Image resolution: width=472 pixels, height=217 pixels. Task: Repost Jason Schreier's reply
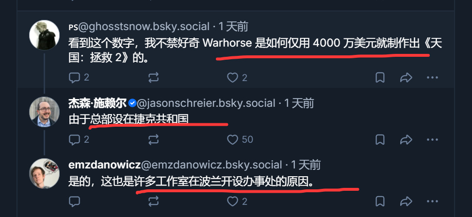(x=153, y=139)
